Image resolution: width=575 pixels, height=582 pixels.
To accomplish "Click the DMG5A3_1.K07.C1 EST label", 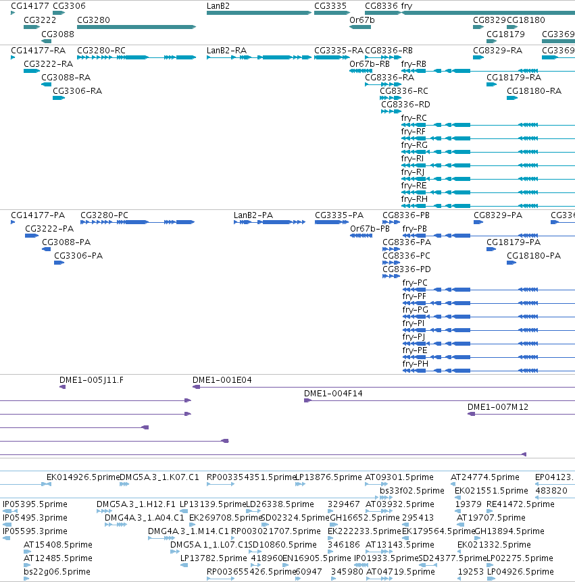I will pyautogui.click(x=159, y=477).
